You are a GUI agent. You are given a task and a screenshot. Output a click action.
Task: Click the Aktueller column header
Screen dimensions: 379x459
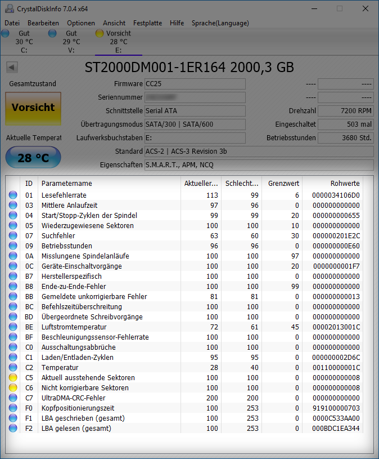pyautogui.click(x=201, y=183)
